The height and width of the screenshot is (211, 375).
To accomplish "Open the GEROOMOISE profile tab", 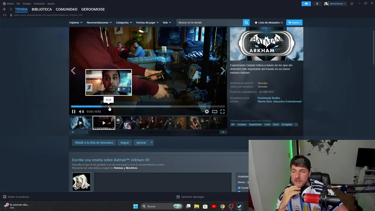I will click(93, 9).
